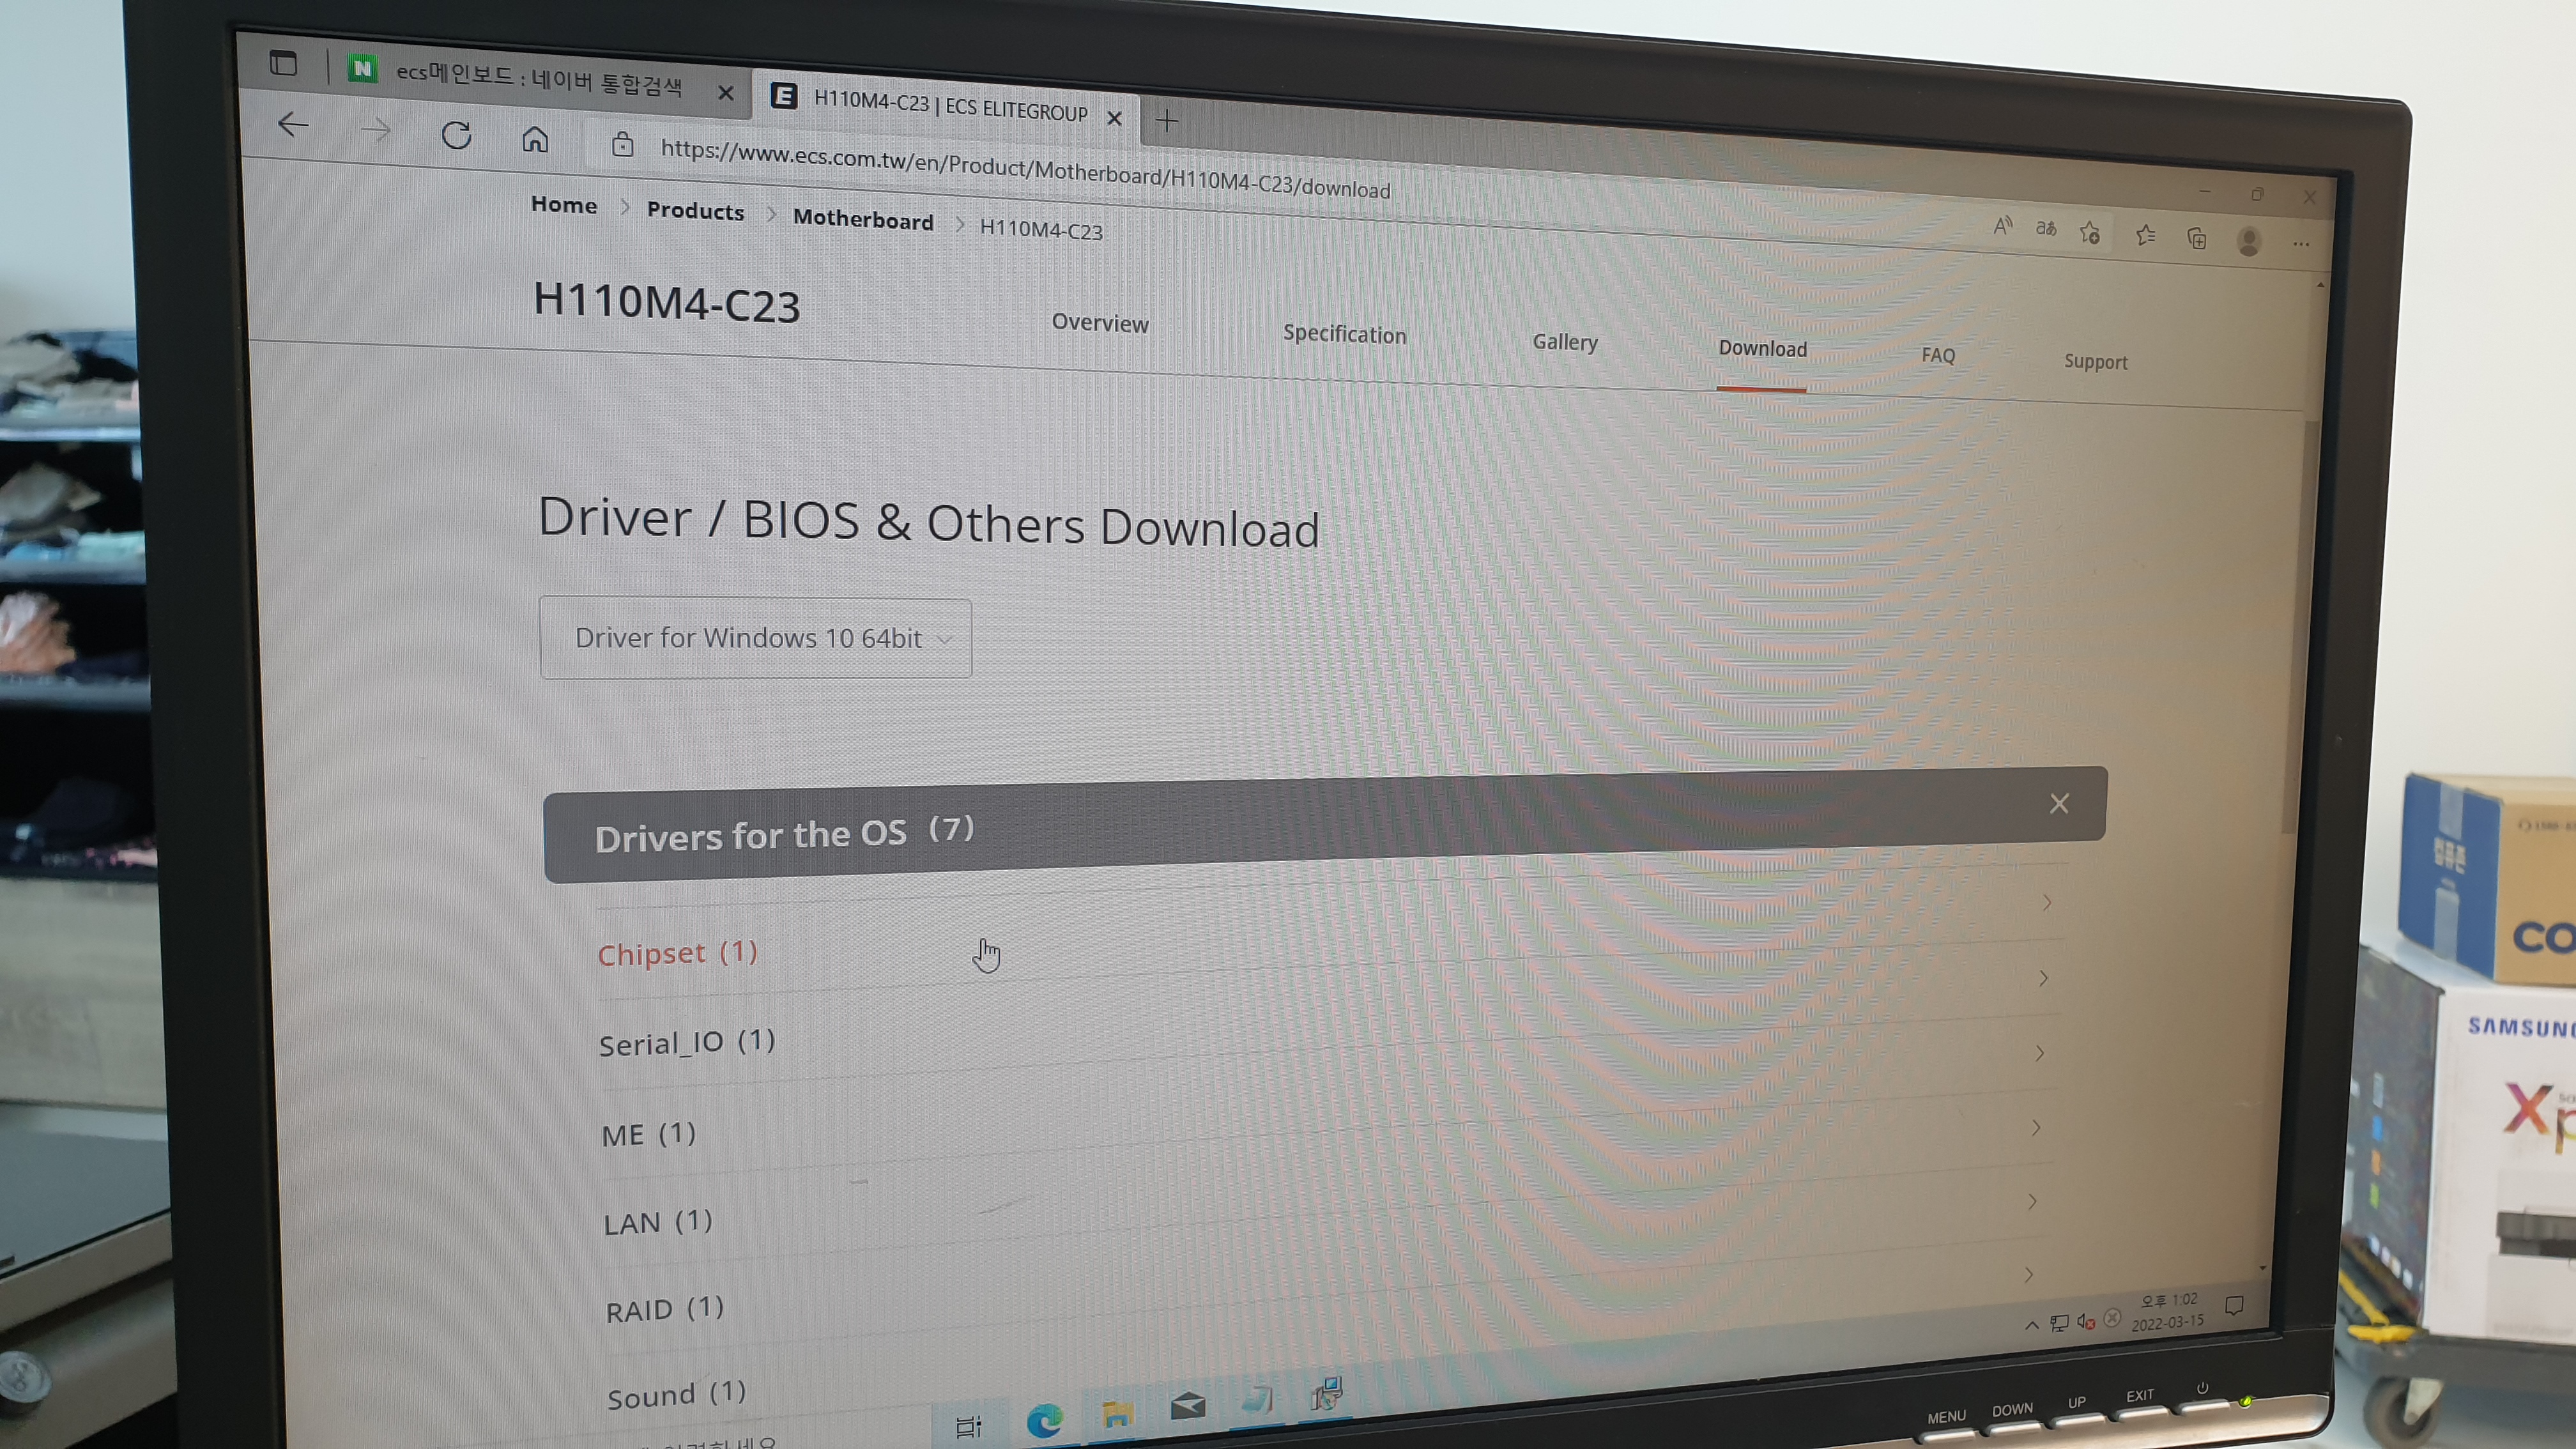Open File Explorer from the taskbar
Image resolution: width=2576 pixels, height=1449 pixels.
[x=1116, y=1413]
